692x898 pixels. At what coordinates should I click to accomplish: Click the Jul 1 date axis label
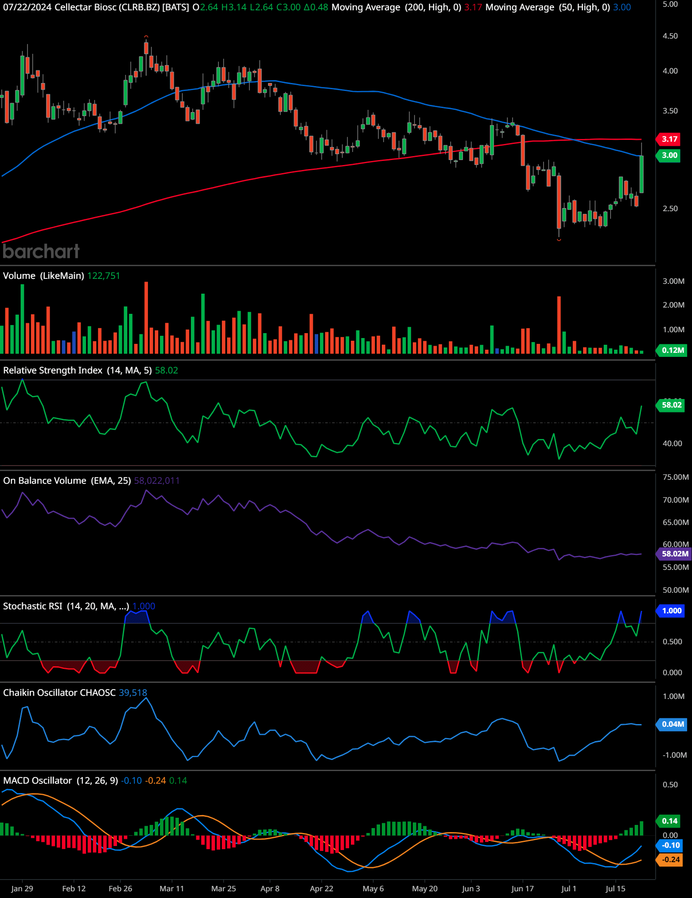click(569, 889)
